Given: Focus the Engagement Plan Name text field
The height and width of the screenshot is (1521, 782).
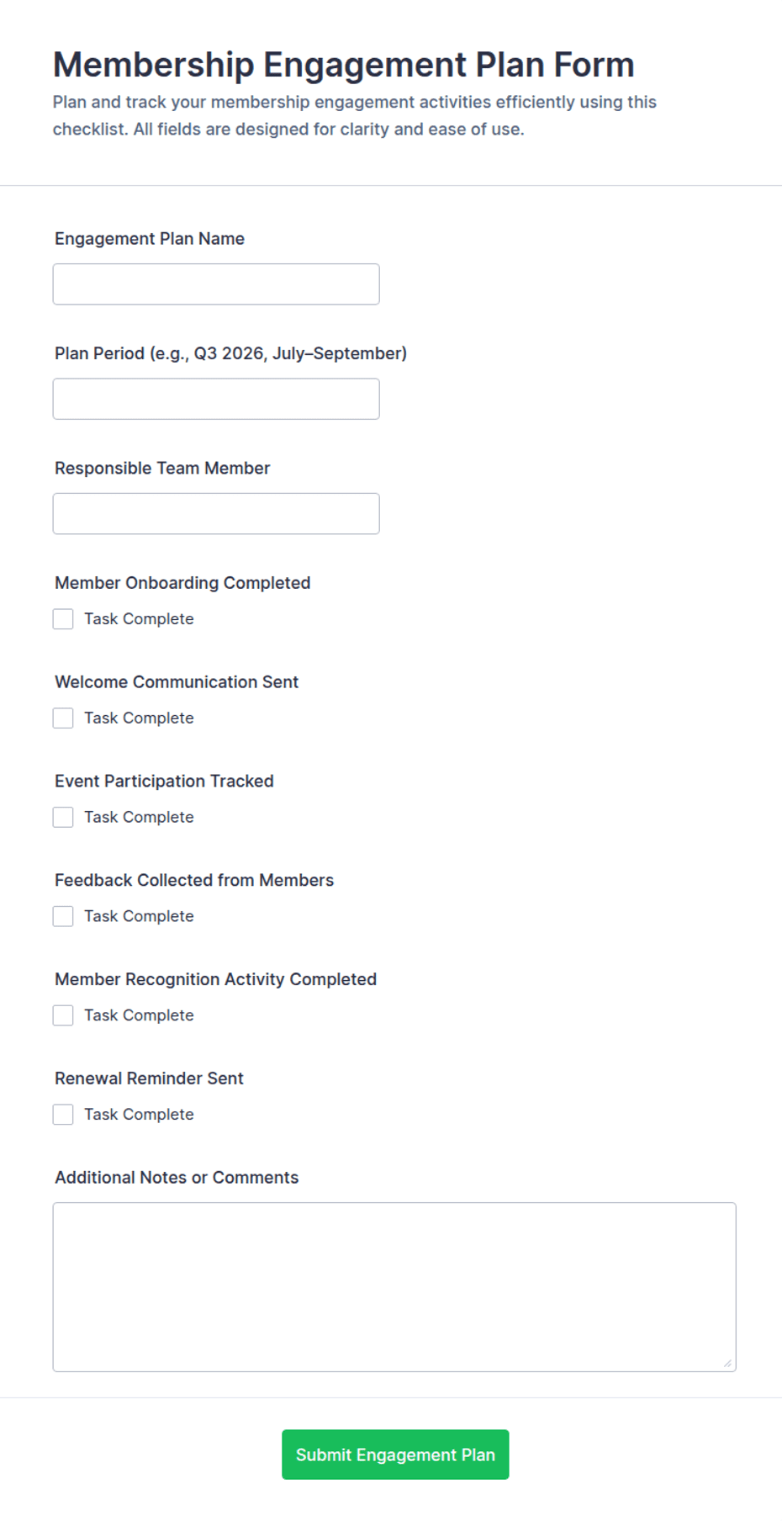Looking at the screenshot, I should [216, 284].
